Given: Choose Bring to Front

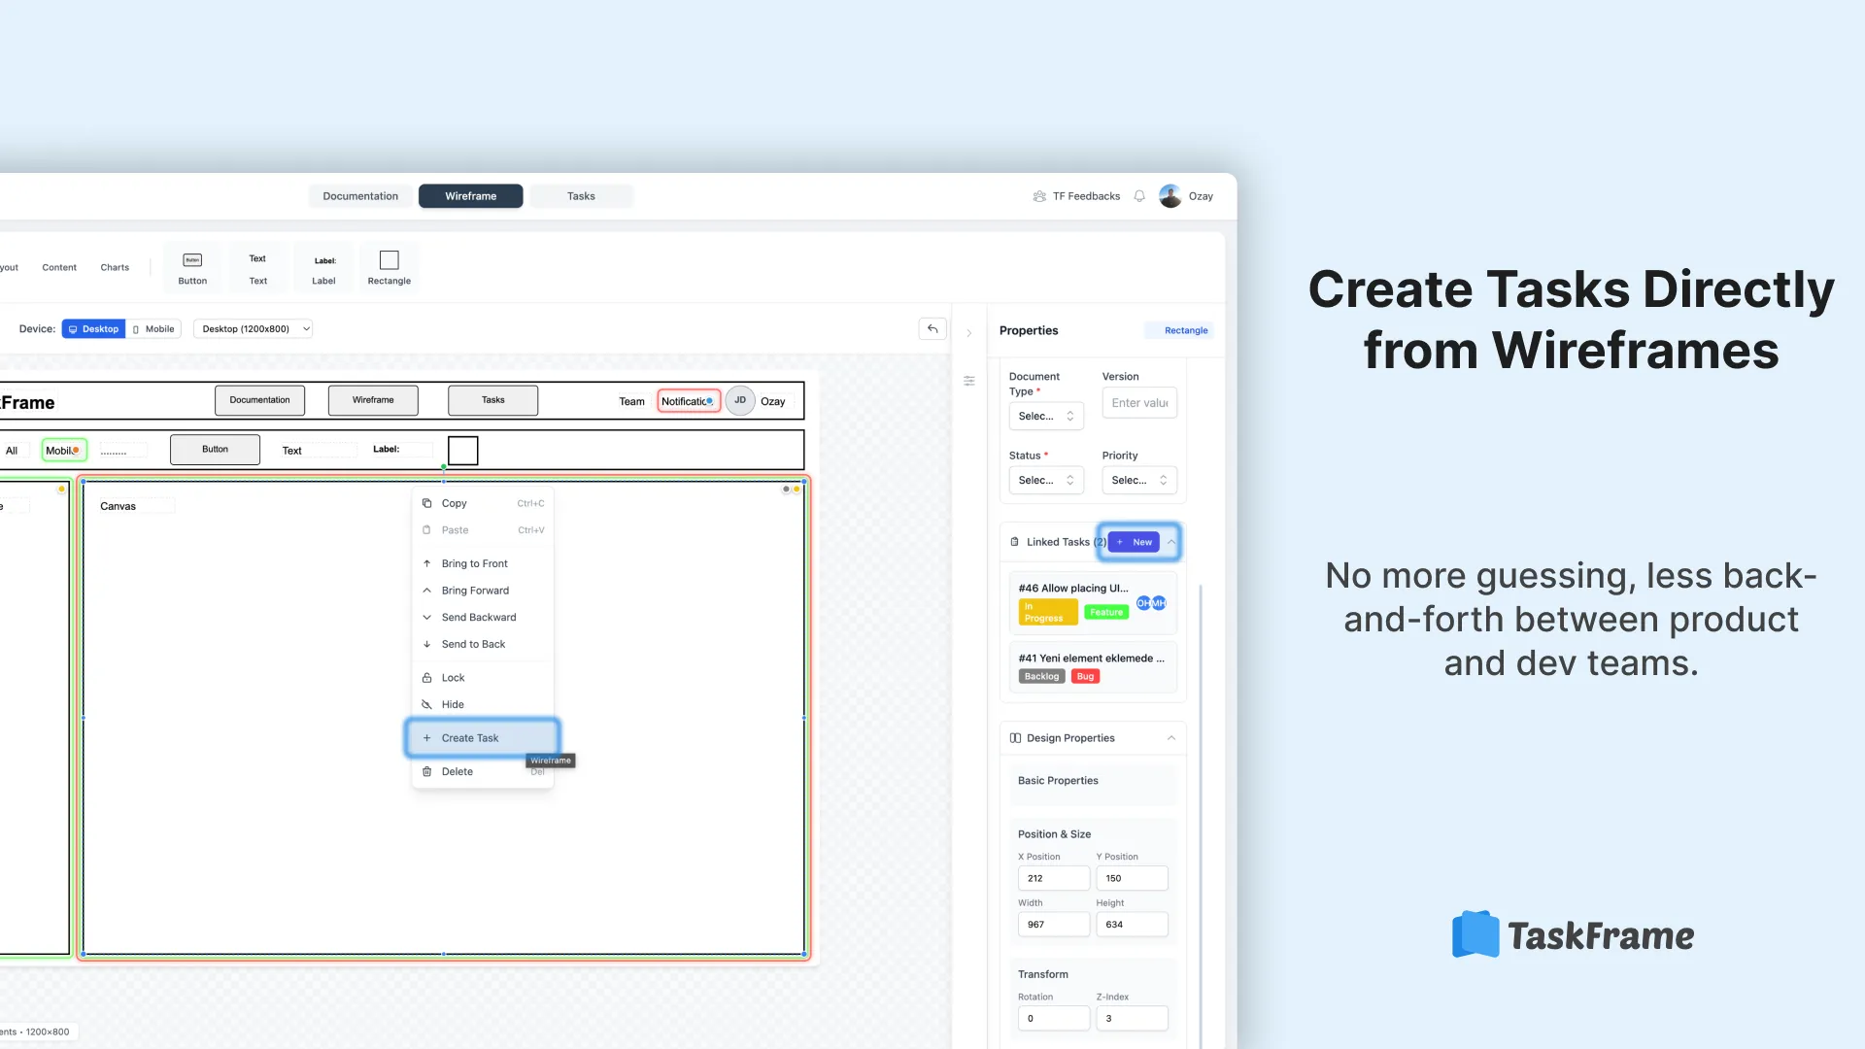Looking at the screenshot, I should coord(483,564).
